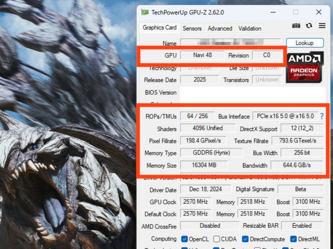333x249 pixels.
Task: Click the Pixel Fillrate 198.4 GPixel/s value
Action: (203, 141)
